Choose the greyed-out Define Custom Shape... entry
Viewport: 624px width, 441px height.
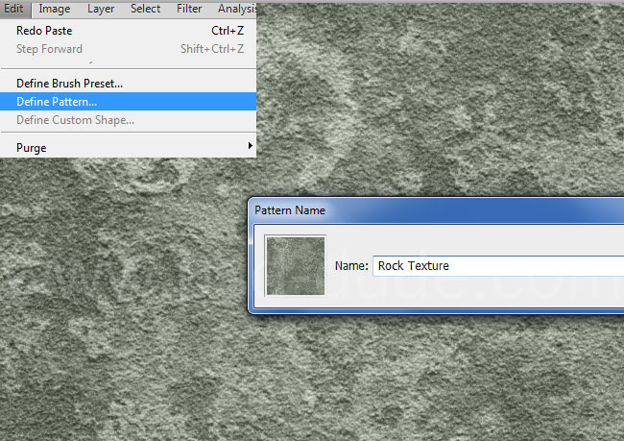click(128, 120)
